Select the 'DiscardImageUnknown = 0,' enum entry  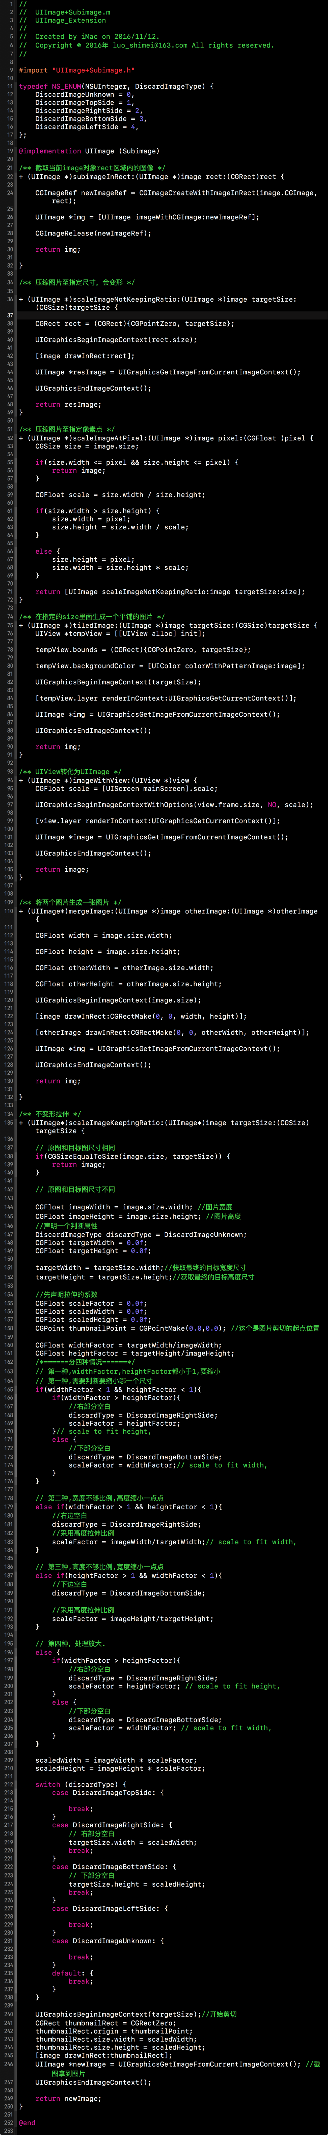[84, 94]
